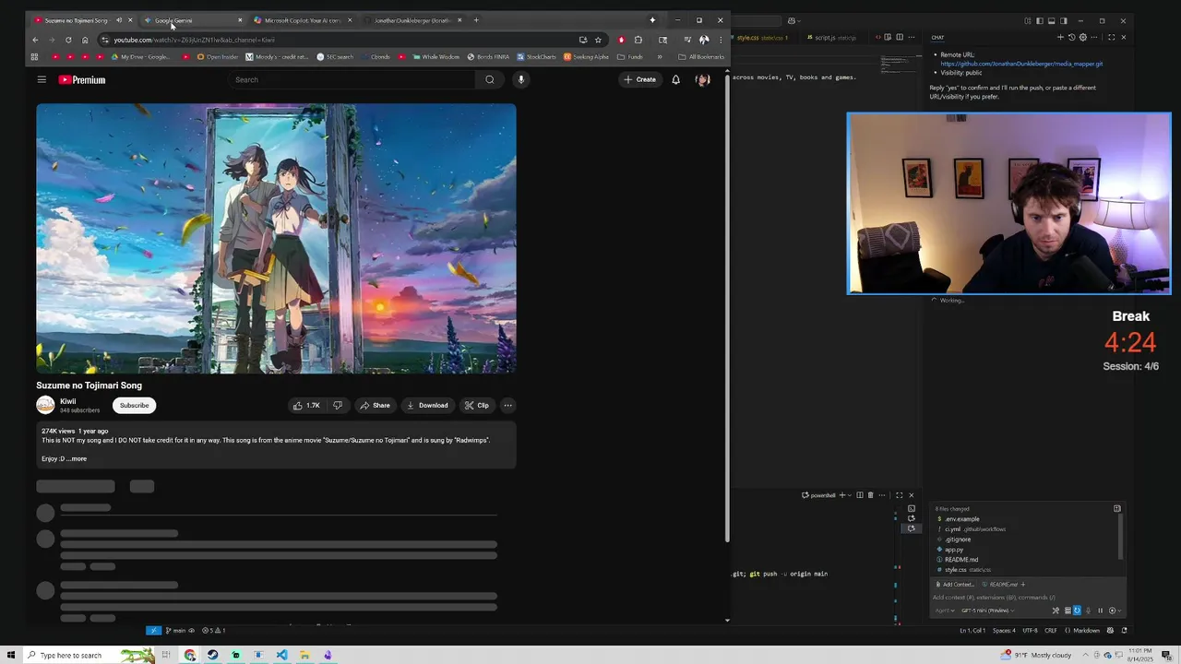Switch to the Microsoft Copilot tab
Image resolution: width=1181 pixels, height=664 pixels.
pos(303,20)
